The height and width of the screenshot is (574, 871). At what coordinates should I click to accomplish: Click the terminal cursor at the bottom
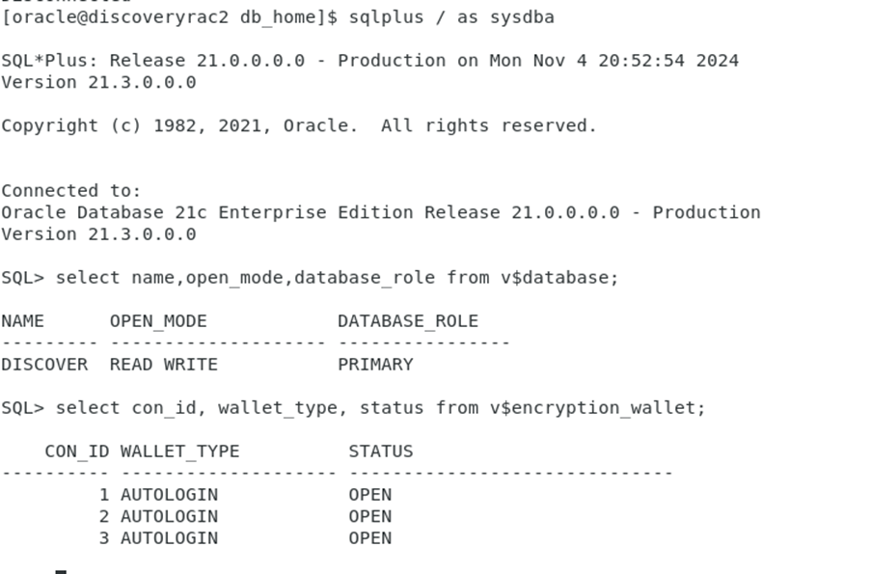[61, 571]
